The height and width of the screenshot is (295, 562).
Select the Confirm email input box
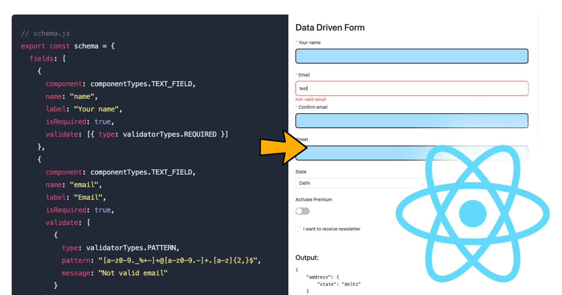click(x=411, y=121)
